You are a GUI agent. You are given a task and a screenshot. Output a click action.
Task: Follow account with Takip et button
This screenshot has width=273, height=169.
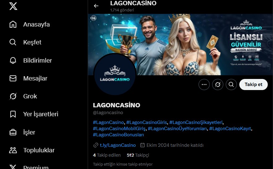coord(254,84)
